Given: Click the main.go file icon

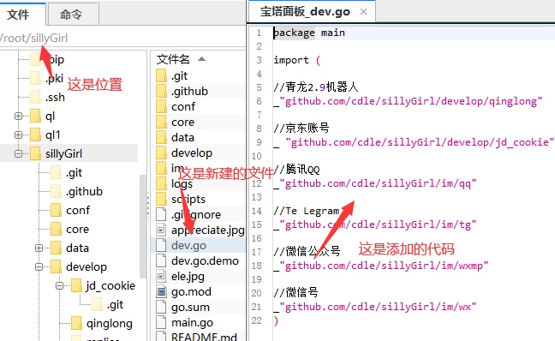Looking at the screenshot, I should click(x=161, y=322).
